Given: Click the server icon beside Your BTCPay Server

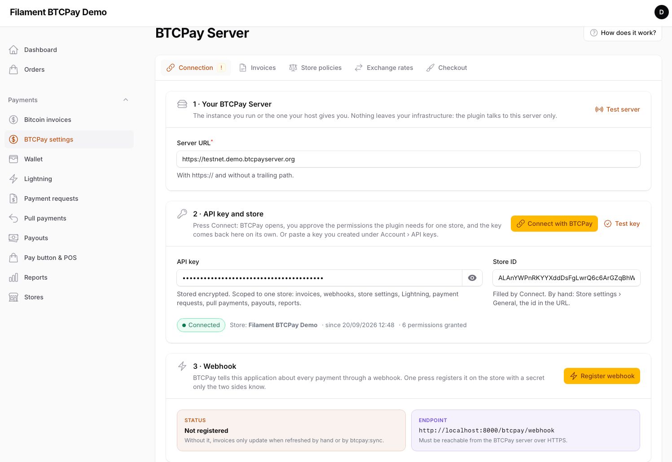Looking at the screenshot, I should tap(182, 104).
